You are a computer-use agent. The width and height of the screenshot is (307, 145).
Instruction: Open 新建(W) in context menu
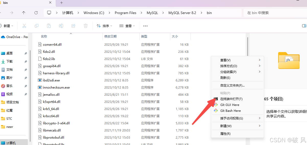pos(238,126)
